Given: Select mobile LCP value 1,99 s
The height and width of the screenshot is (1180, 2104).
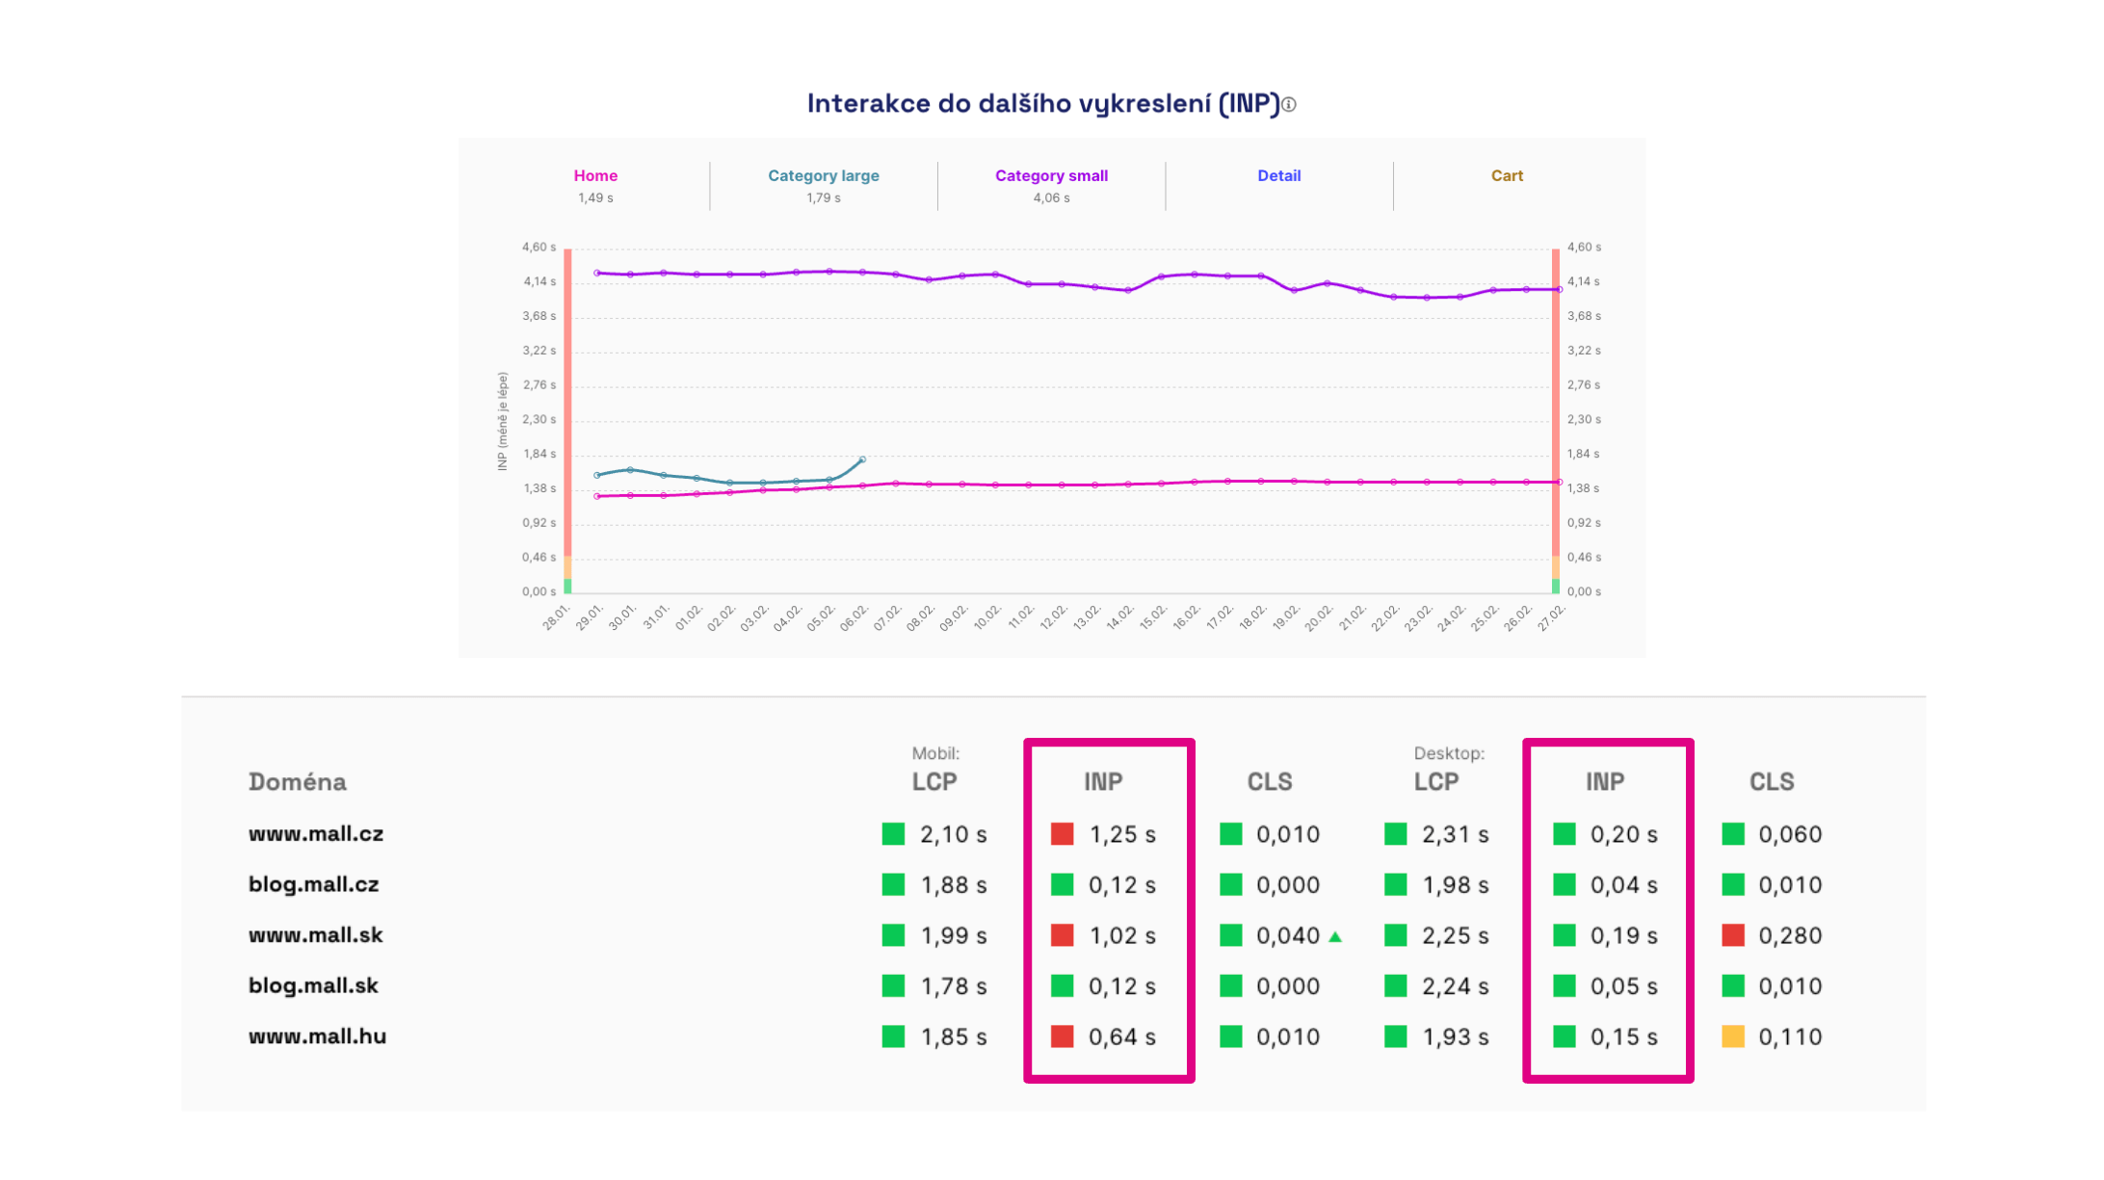Looking at the screenshot, I should point(954,935).
